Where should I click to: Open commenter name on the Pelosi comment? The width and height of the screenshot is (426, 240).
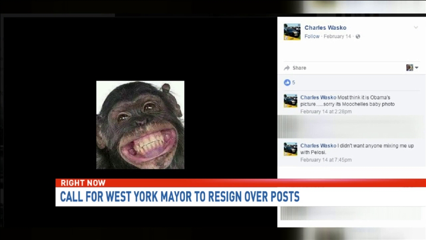pos(318,146)
